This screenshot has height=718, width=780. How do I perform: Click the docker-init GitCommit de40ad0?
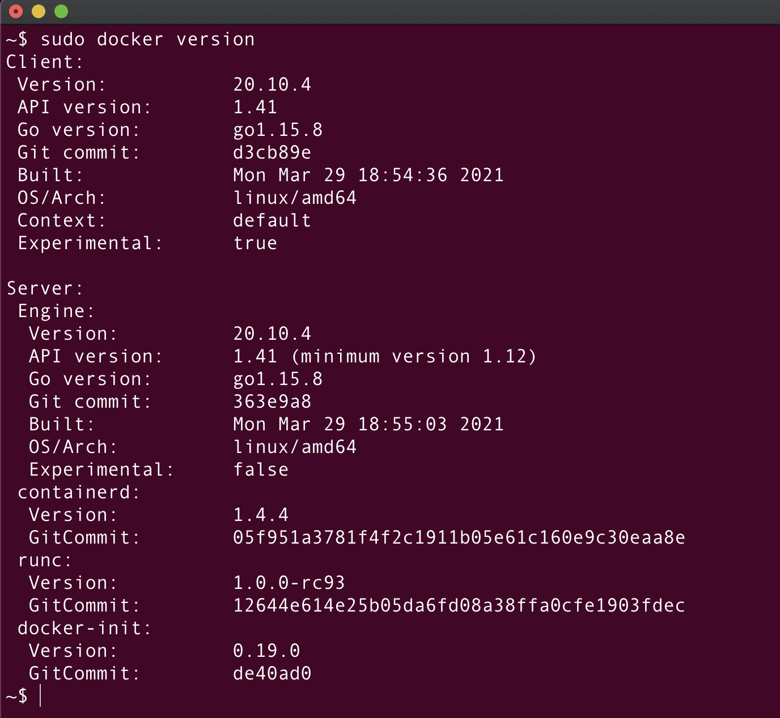272,673
